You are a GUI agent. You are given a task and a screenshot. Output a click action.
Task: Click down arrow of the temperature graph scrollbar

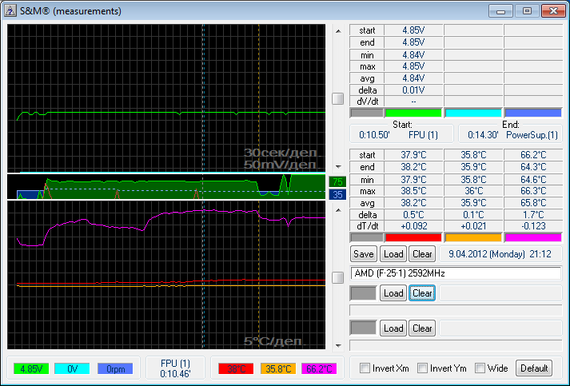coord(338,344)
